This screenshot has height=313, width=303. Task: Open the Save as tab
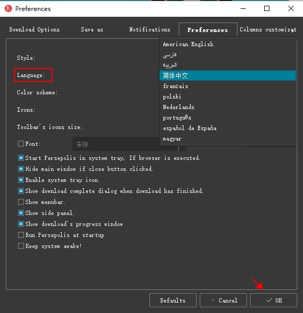[92, 29]
